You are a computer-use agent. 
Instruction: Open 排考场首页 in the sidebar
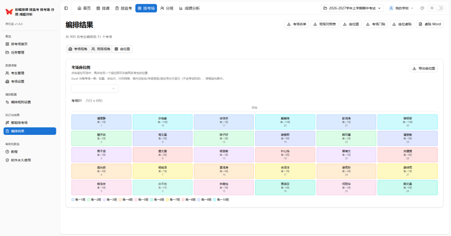(30, 44)
